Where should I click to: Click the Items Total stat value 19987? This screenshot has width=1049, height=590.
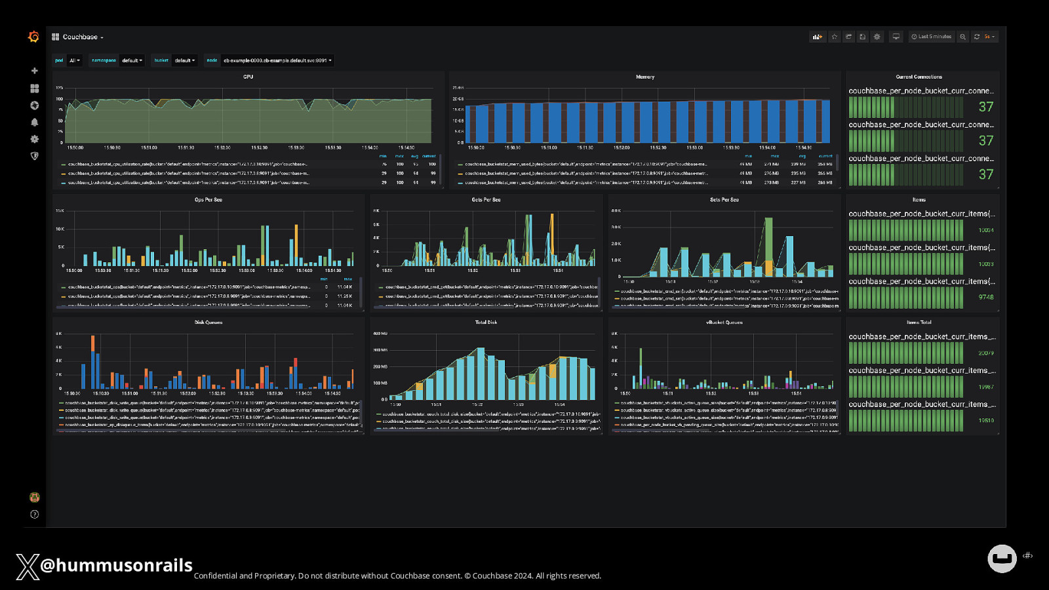tap(986, 387)
